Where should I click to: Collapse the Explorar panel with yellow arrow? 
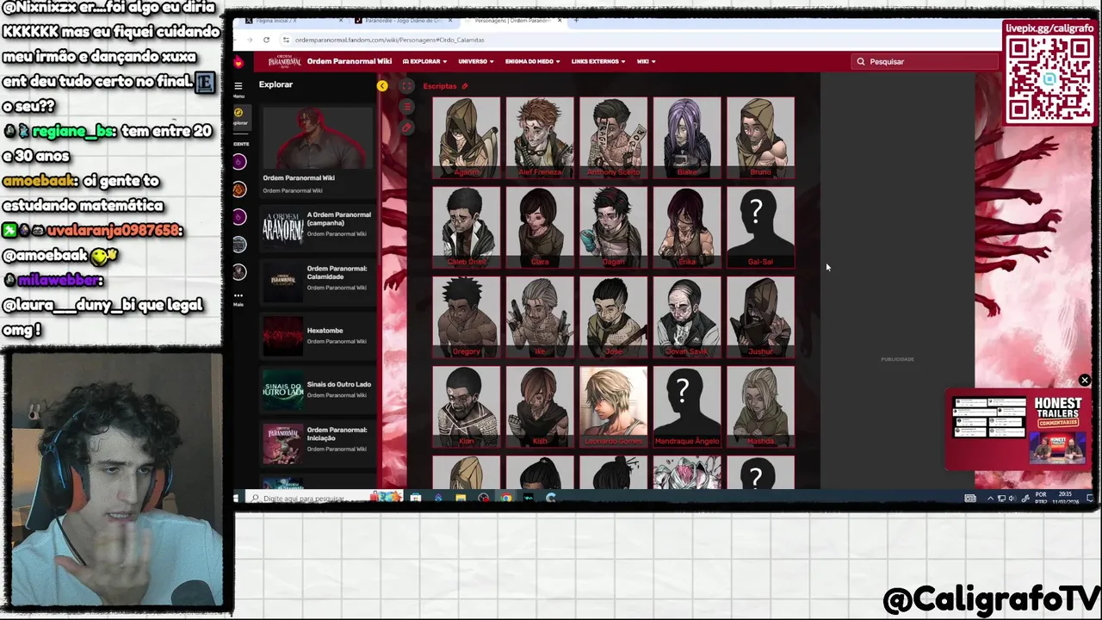[382, 86]
